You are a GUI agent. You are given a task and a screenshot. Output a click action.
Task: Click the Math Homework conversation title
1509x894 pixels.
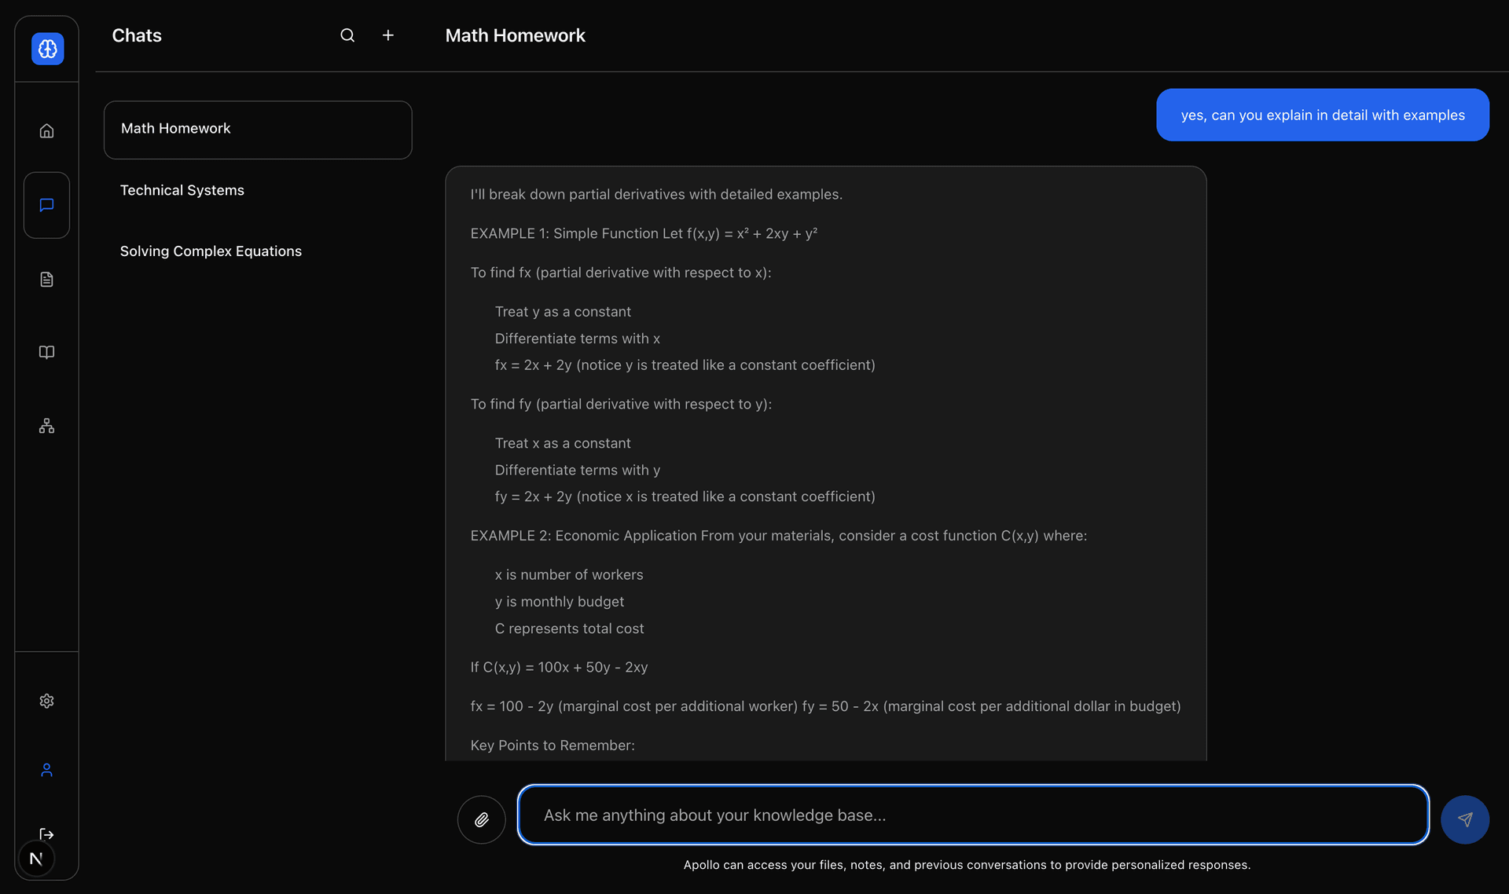pyautogui.click(x=515, y=35)
